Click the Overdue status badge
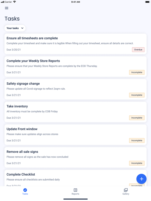 coord(138,50)
